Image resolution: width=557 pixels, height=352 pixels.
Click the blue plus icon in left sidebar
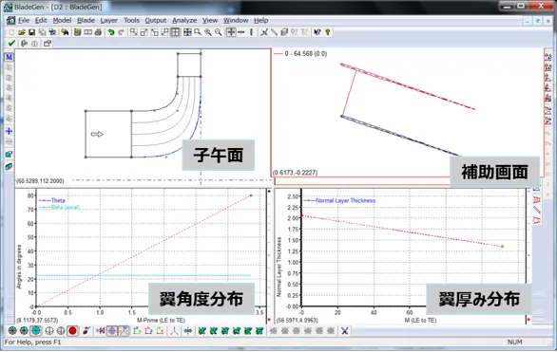(9, 131)
